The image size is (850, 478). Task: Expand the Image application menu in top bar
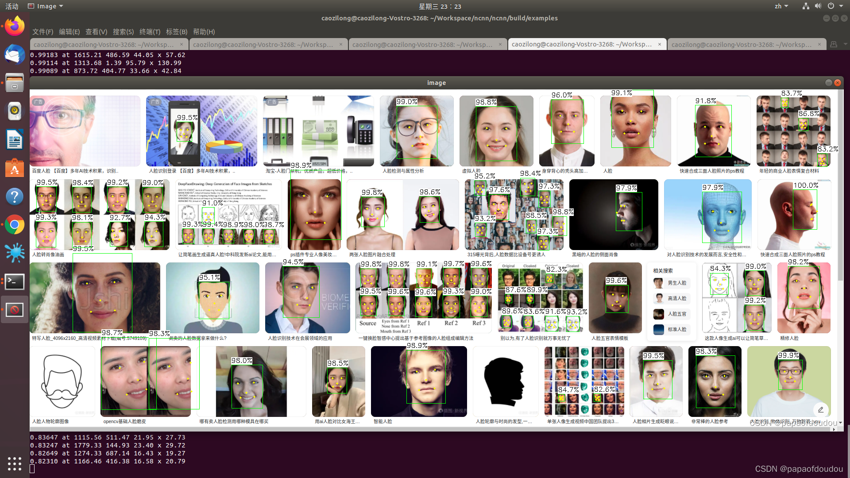click(x=46, y=6)
